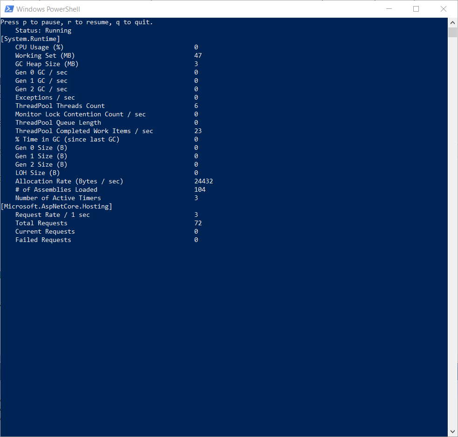Click the 'CPU Usage (%)' label
Image resolution: width=458 pixels, height=437 pixels.
pos(40,47)
